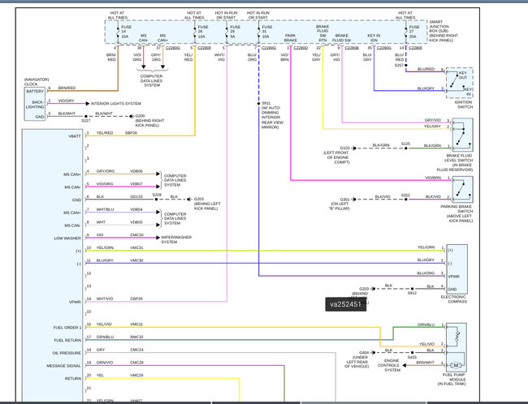
Task: Click the Smart Junction Box (SJB) label
Action: click(444, 31)
